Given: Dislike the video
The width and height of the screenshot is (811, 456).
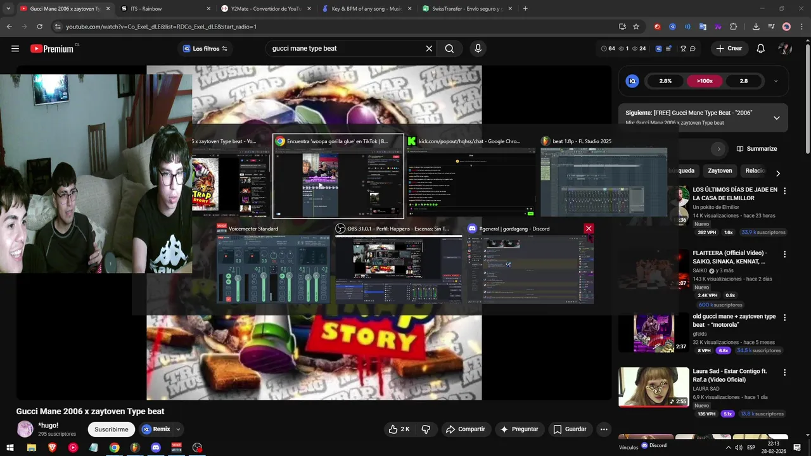Looking at the screenshot, I should click(426, 429).
